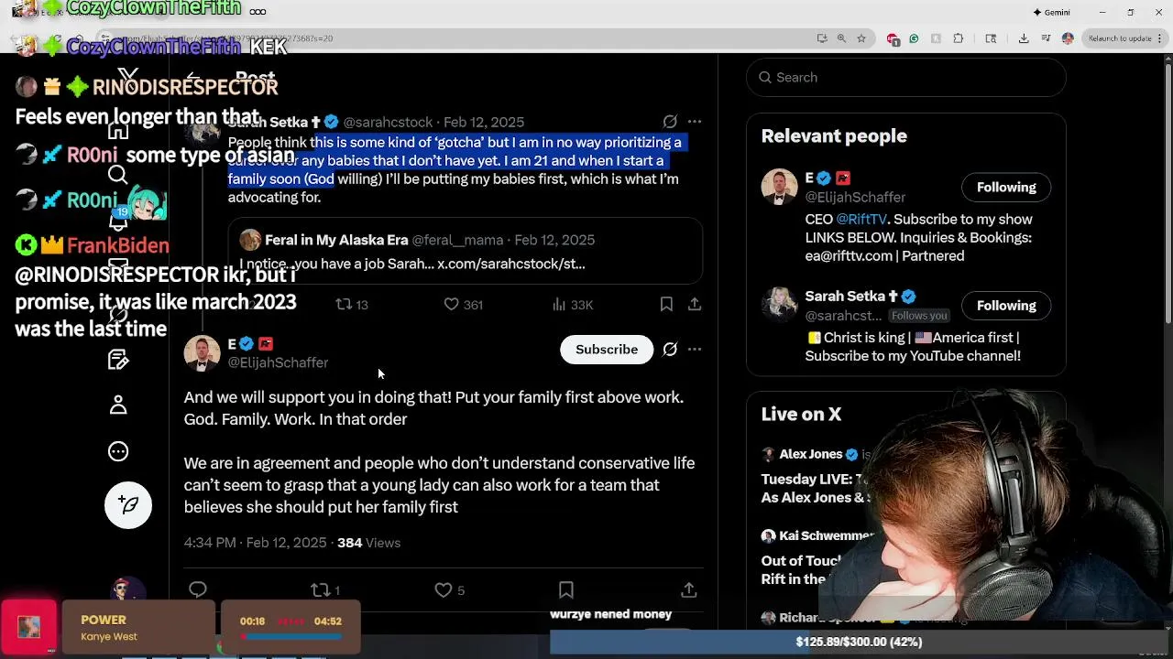Click the zoom magnifier icon in address bar
The width and height of the screenshot is (1173, 659).
(x=841, y=38)
